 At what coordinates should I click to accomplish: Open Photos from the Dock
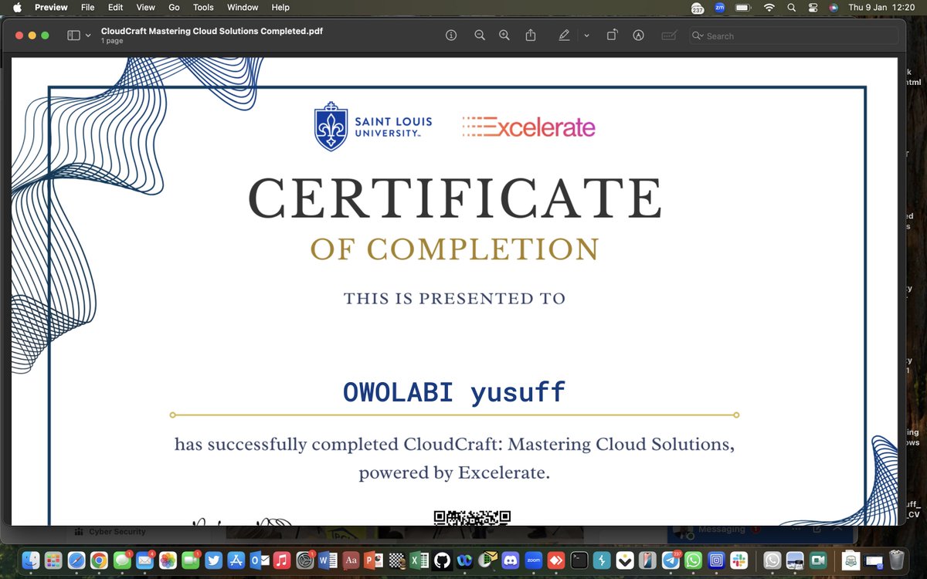point(168,560)
